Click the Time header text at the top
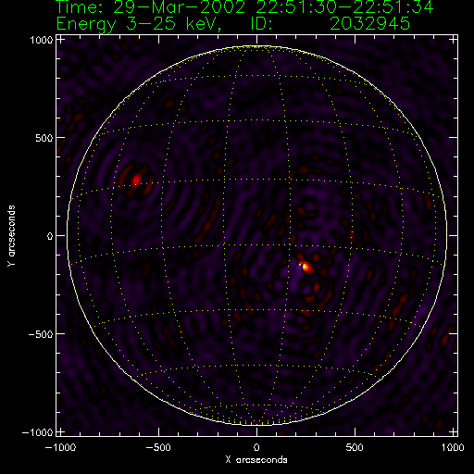Screen dimensions: 474x474 pos(244,6)
